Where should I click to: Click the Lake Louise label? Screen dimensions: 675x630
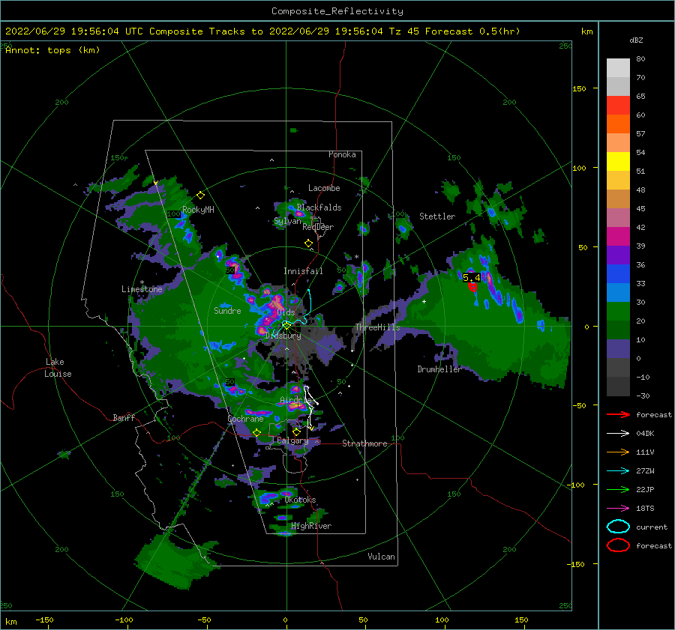(x=58, y=368)
